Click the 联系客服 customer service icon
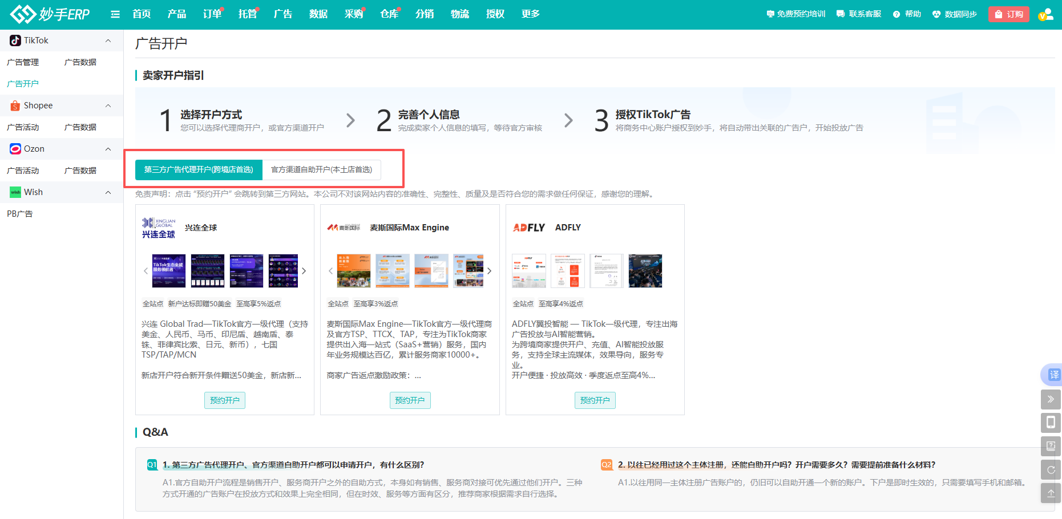 point(858,14)
